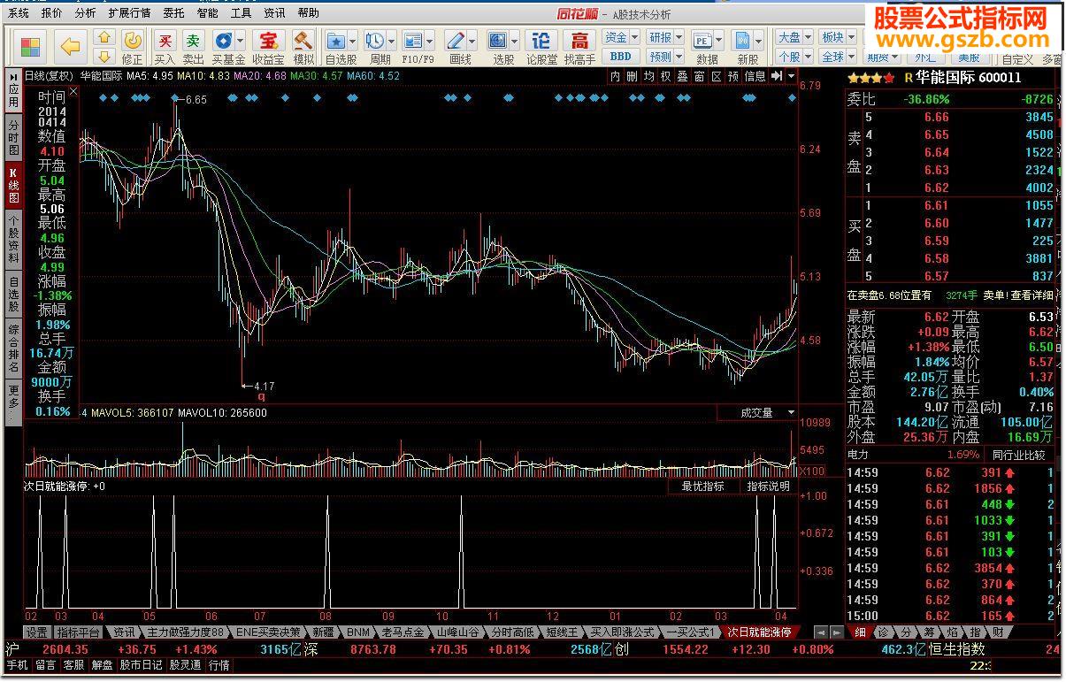Image resolution: width=1066 pixels, height=682 pixels.
Task: Click the 指标说明 button
Action: [x=768, y=487]
